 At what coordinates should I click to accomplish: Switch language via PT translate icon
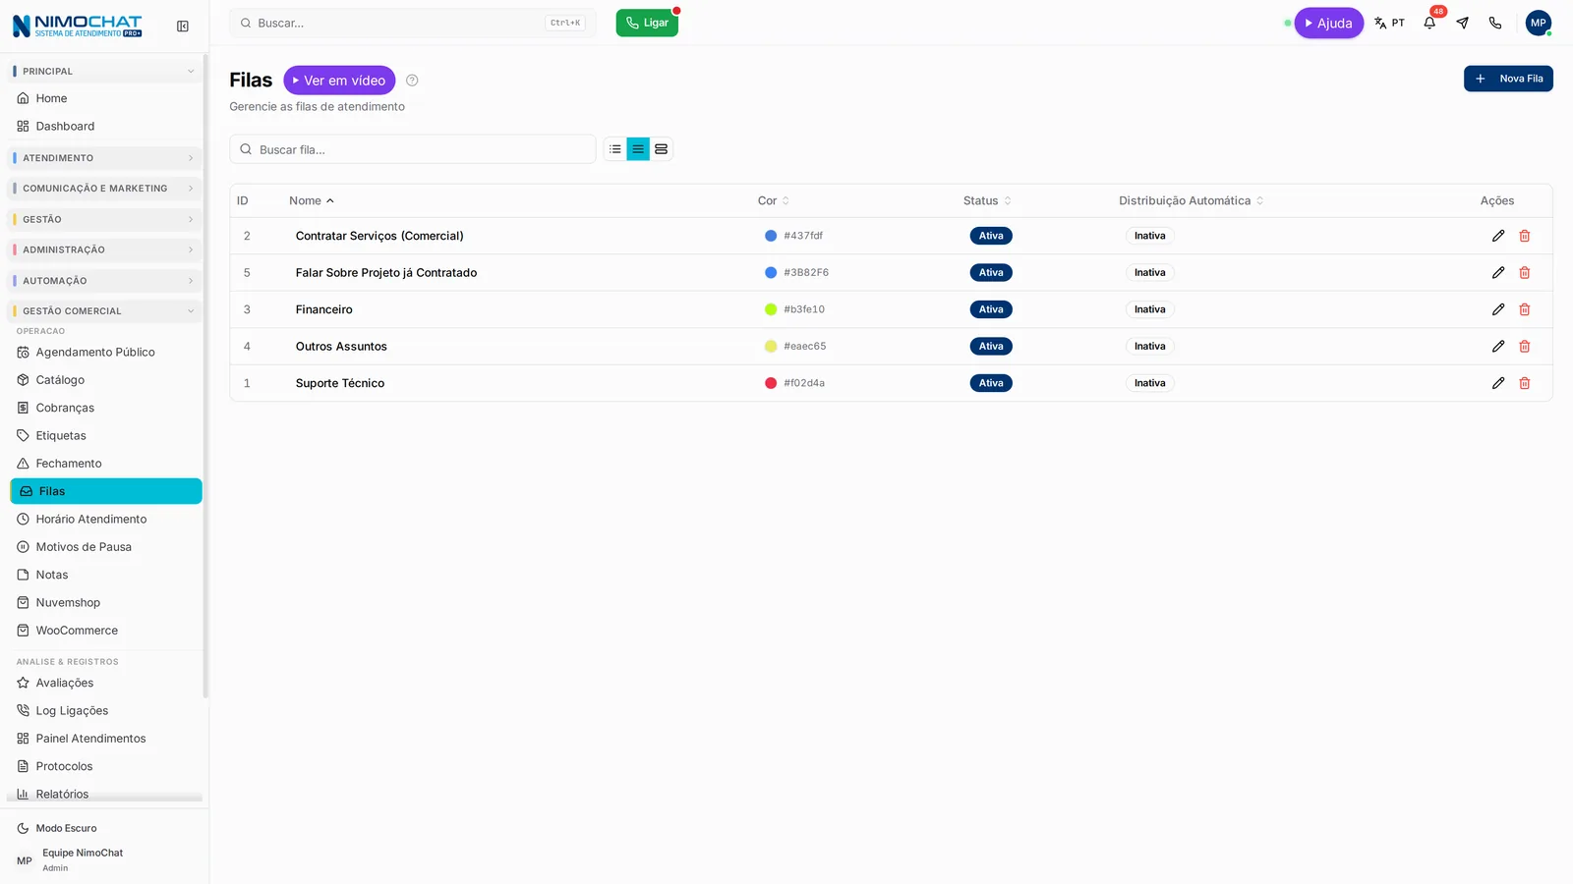(1389, 23)
